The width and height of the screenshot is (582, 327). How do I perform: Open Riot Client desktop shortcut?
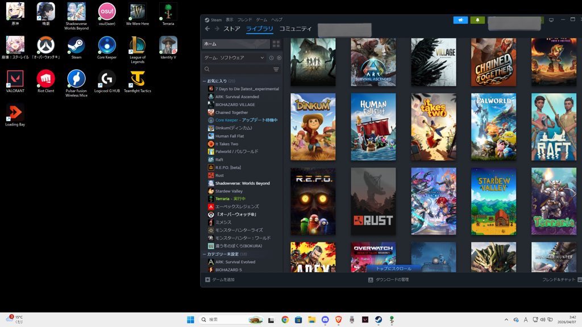tap(45, 81)
